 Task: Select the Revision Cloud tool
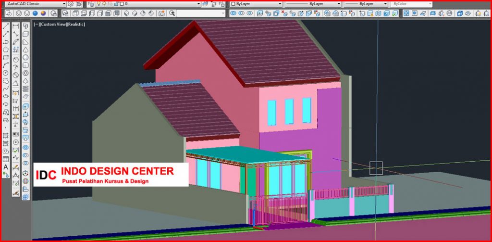(6, 81)
